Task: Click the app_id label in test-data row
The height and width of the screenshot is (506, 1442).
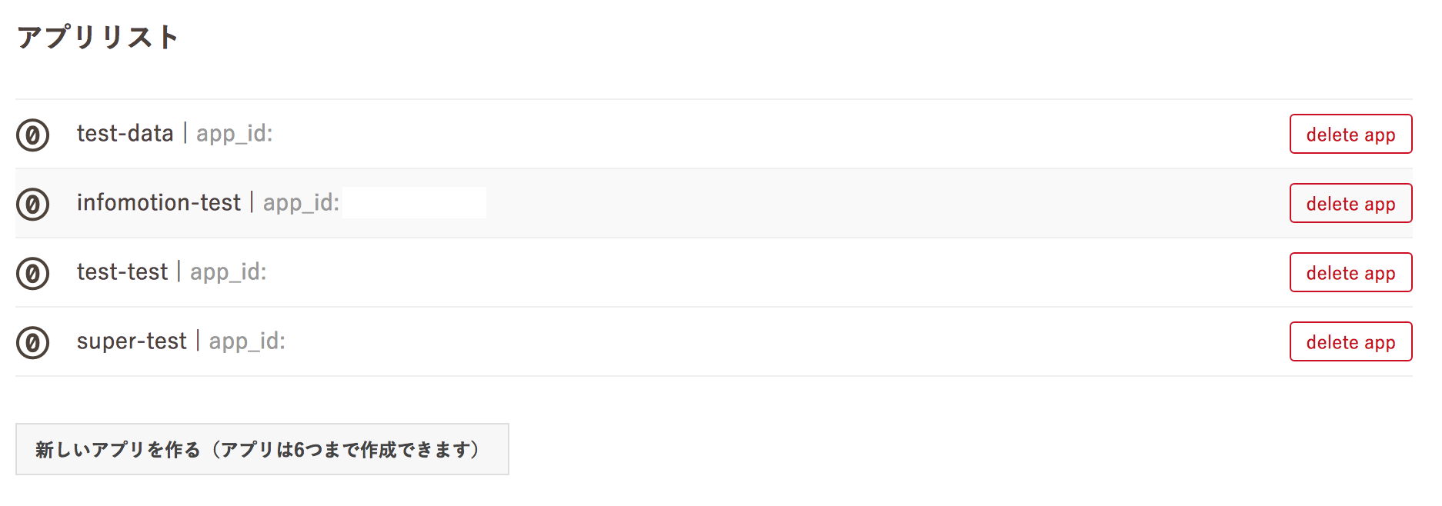Action: [x=234, y=134]
